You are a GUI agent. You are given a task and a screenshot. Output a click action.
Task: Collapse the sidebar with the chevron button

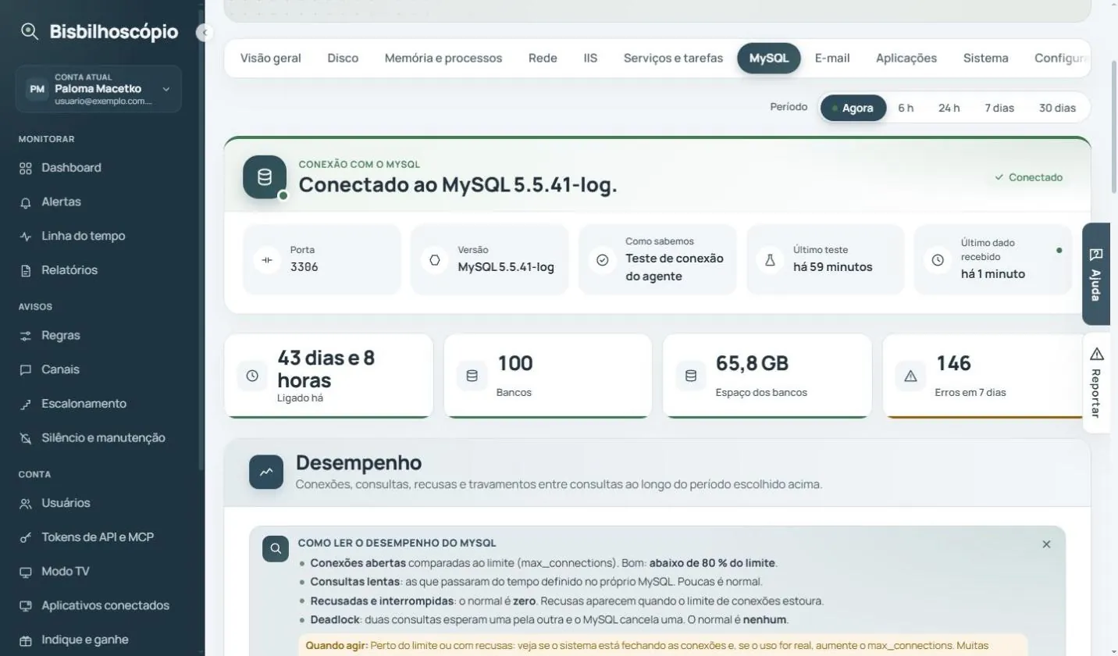coord(205,33)
